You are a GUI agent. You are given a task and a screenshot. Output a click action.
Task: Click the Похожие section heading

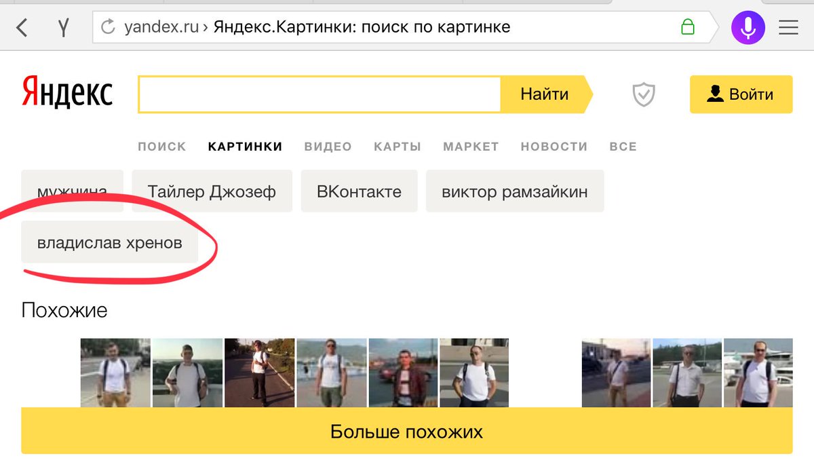point(64,311)
